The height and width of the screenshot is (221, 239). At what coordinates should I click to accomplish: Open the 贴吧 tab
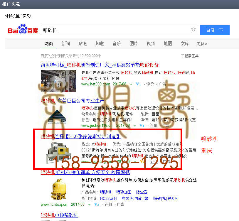[x=83, y=44]
